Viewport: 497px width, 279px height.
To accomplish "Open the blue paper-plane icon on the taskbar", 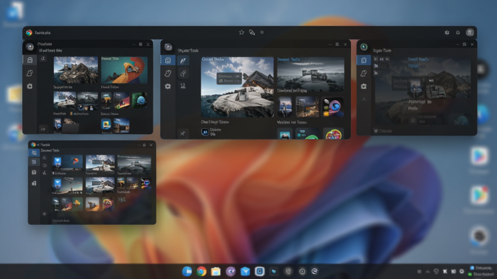I will pyautogui.click(x=245, y=271).
